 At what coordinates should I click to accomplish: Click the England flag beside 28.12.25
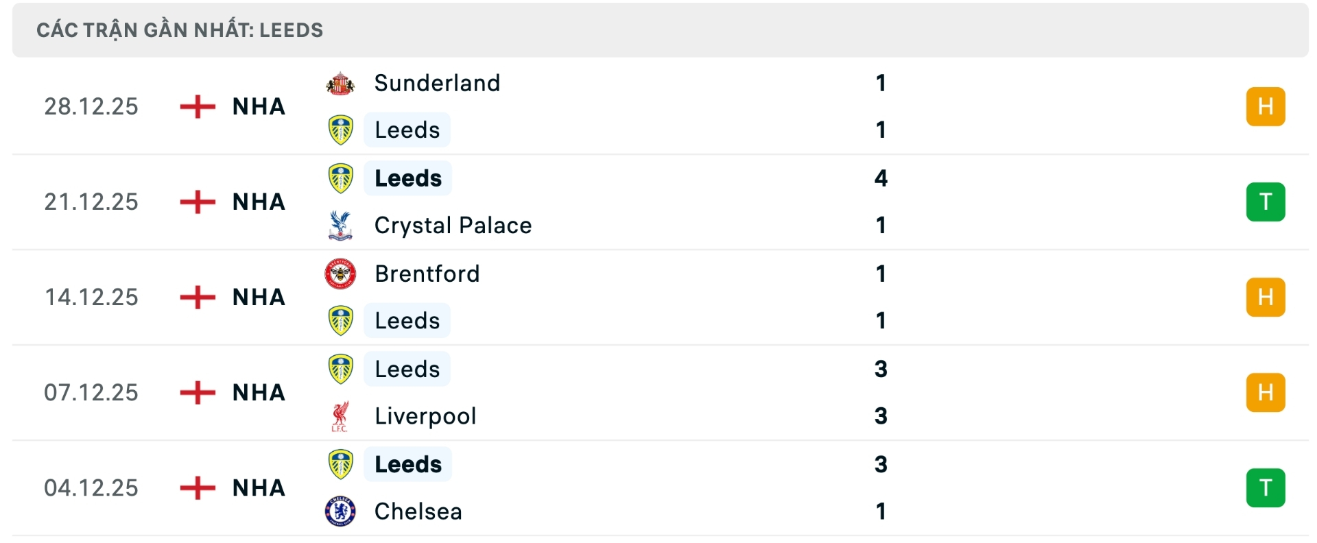198,106
